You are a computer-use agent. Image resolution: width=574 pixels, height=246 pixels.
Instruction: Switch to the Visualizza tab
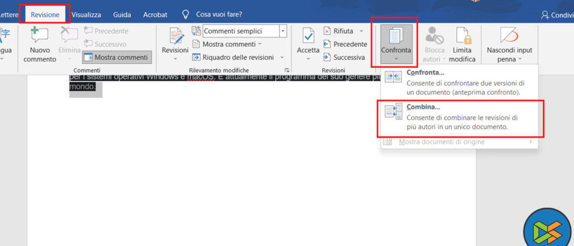[x=87, y=15]
